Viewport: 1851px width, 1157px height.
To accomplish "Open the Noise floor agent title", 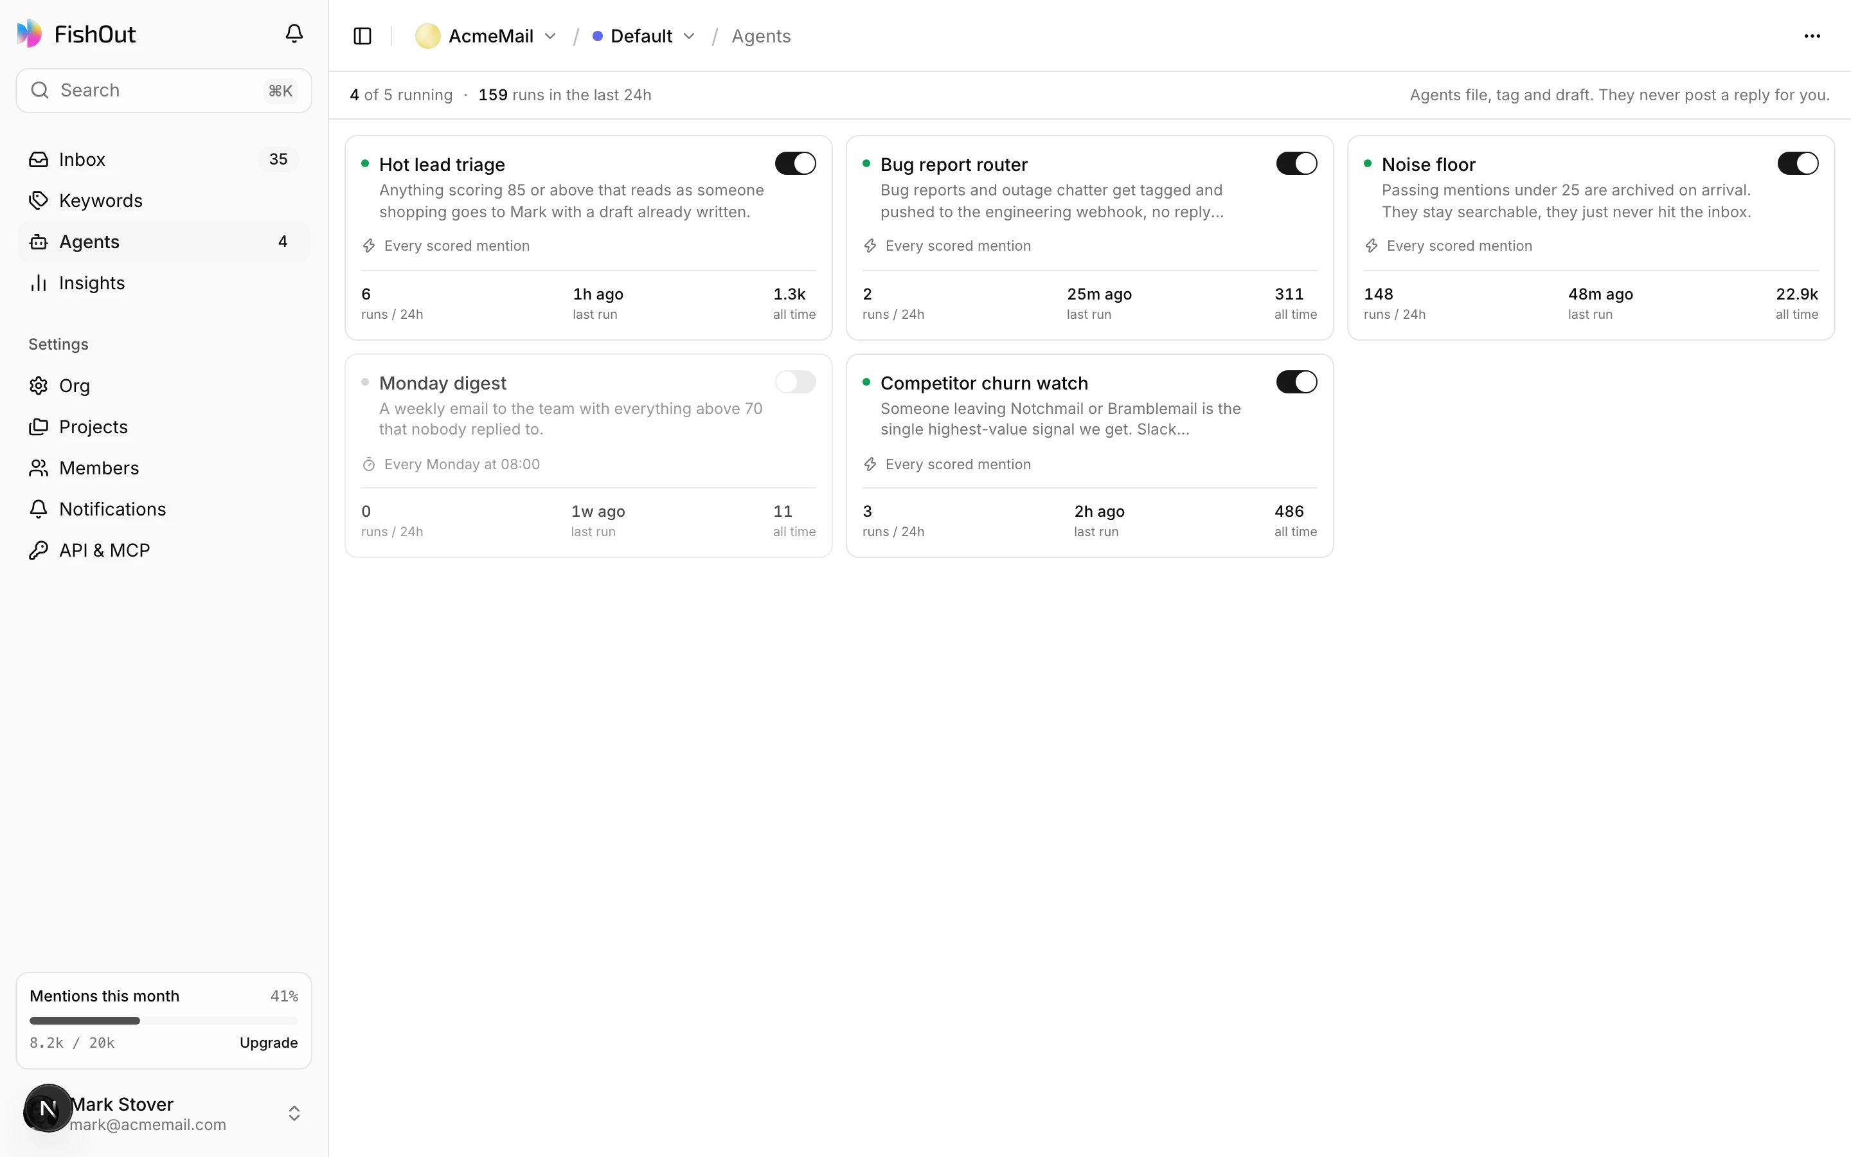I will (x=1428, y=165).
